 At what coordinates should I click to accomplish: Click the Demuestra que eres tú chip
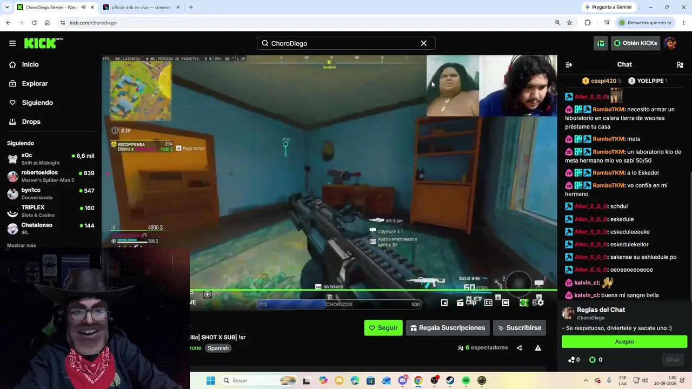645,23
